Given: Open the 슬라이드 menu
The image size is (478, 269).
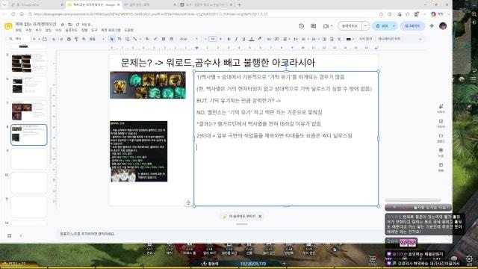Looking at the screenshot, I should 72,30.
